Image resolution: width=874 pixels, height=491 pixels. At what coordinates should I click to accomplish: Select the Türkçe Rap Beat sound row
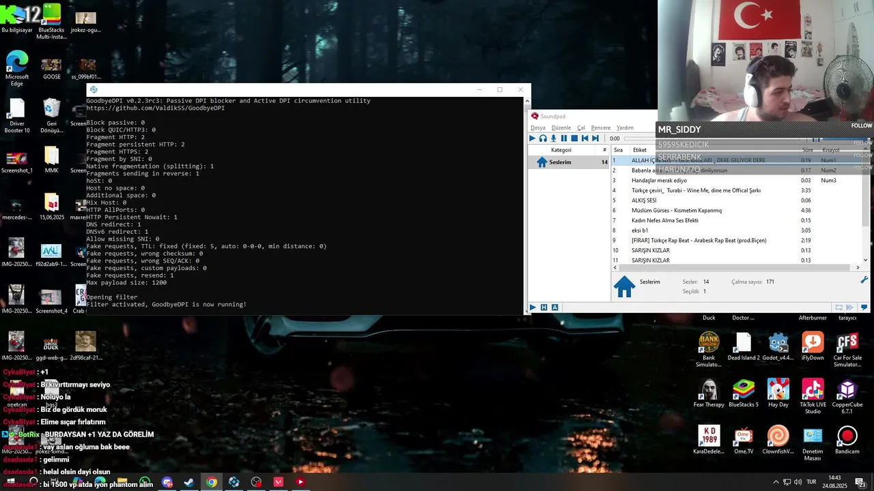[737, 240]
